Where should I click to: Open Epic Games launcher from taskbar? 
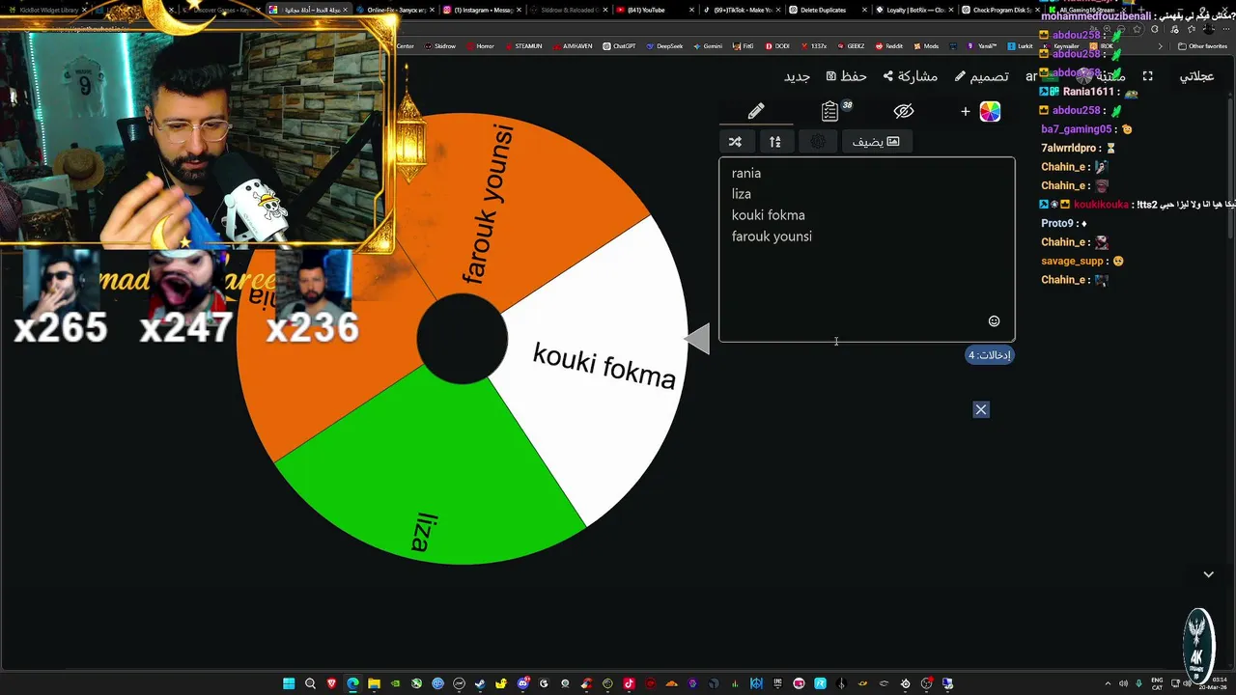777,683
